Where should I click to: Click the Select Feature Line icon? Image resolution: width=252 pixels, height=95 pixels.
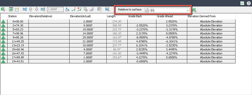[3, 9]
